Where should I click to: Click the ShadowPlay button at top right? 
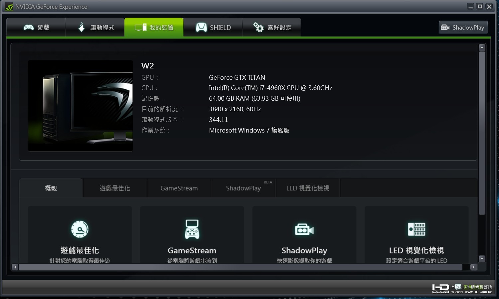tap(463, 28)
